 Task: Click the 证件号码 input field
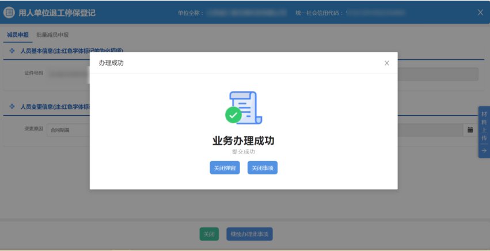tap(68, 74)
